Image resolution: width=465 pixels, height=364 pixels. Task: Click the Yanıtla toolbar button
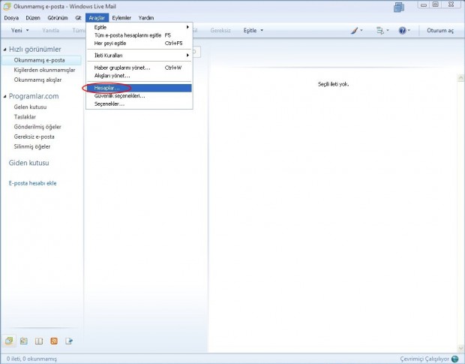tap(50, 30)
